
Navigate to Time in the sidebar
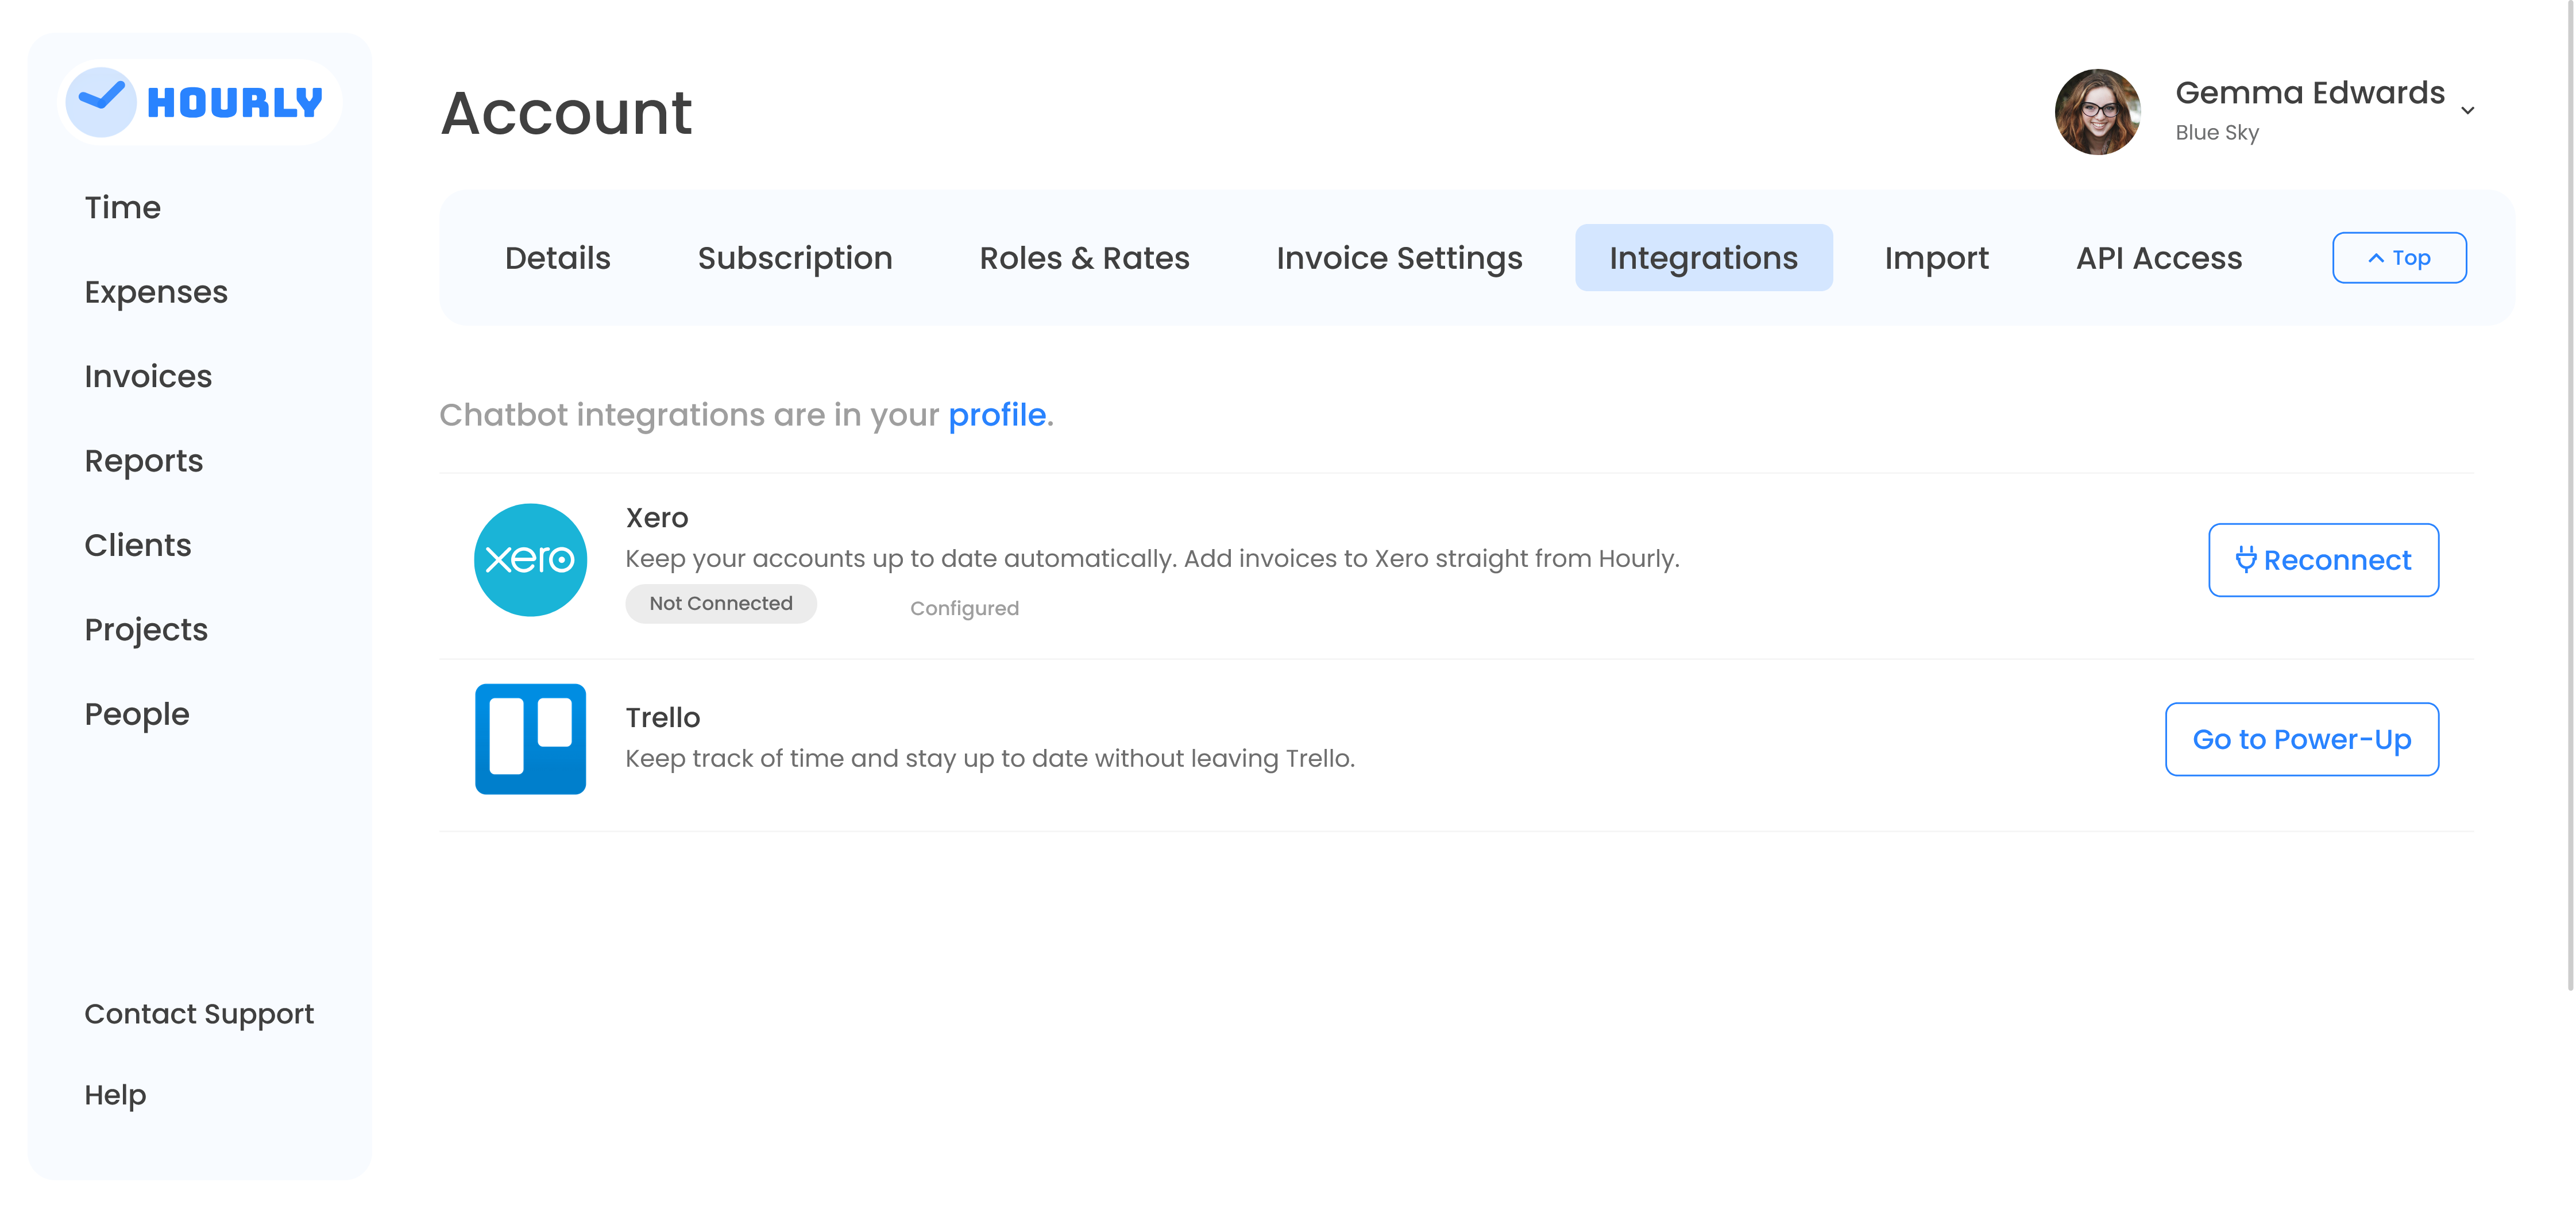[x=122, y=208]
